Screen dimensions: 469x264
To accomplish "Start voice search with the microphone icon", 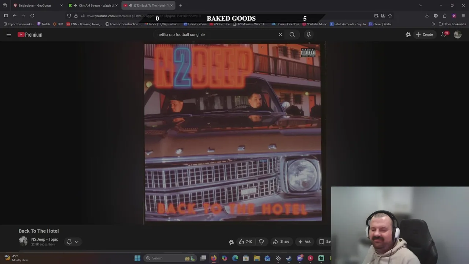I will coord(309,34).
